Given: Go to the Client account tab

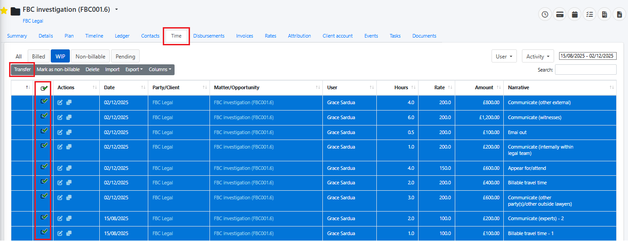Looking at the screenshot, I should click(x=337, y=36).
